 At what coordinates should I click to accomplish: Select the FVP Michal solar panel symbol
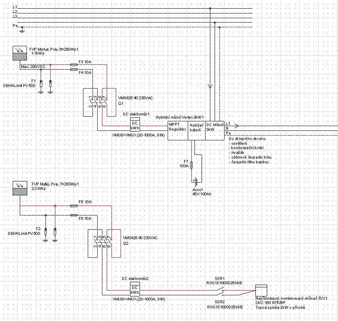click(20, 53)
